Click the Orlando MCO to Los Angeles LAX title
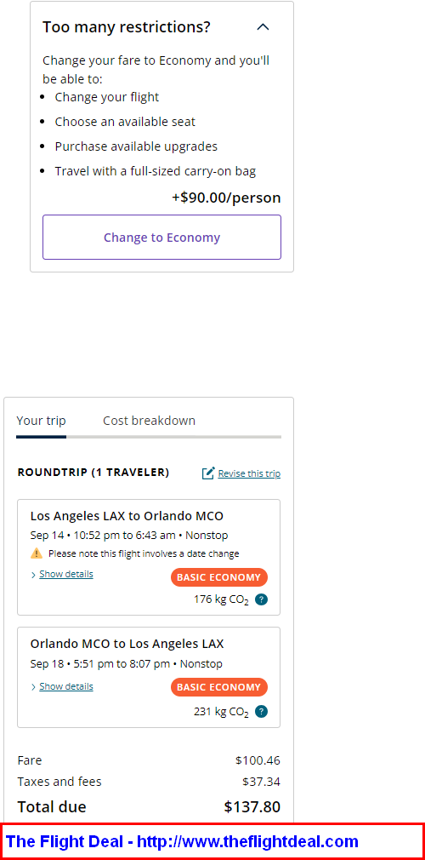 click(127, 644)
